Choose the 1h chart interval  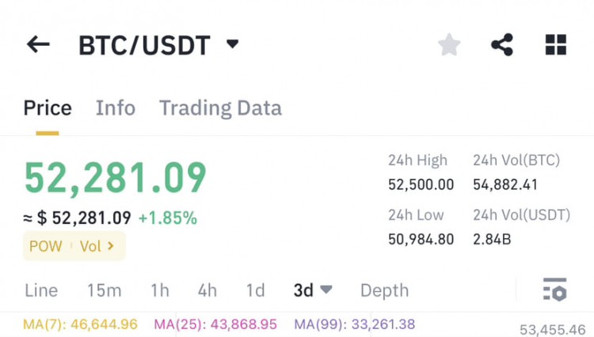pyautogui.click(x=160, y=290)
